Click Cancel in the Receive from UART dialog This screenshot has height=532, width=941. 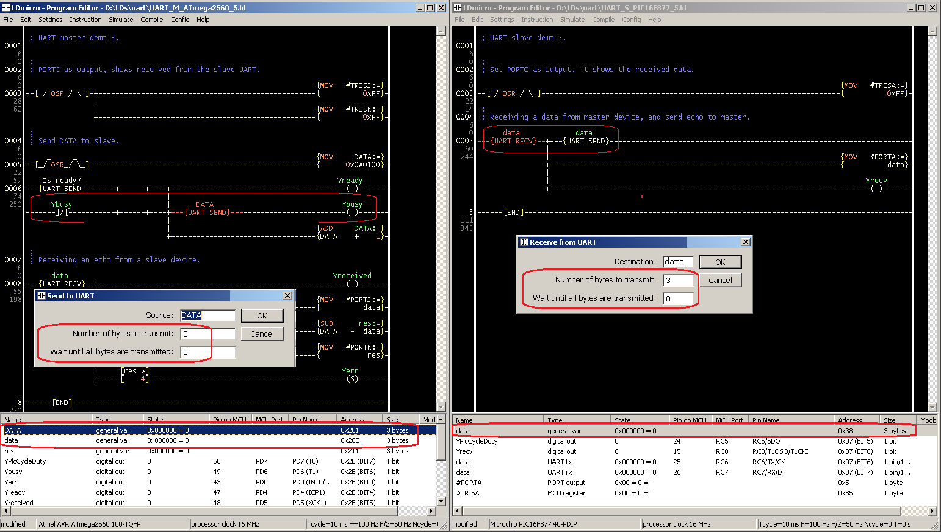720,280
